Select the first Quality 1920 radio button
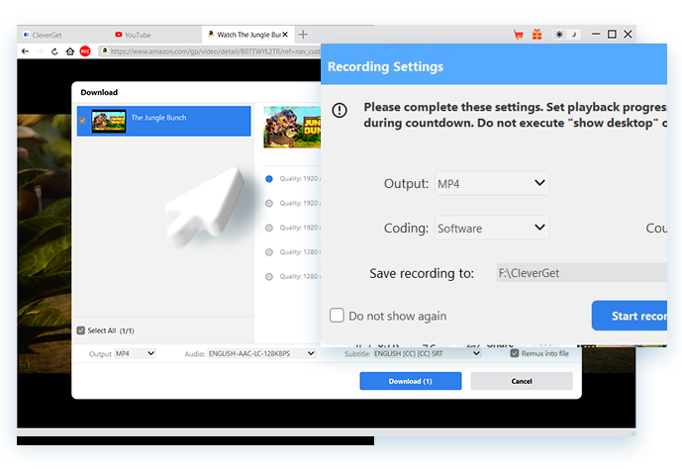682x469 pixels. [269, 179]
